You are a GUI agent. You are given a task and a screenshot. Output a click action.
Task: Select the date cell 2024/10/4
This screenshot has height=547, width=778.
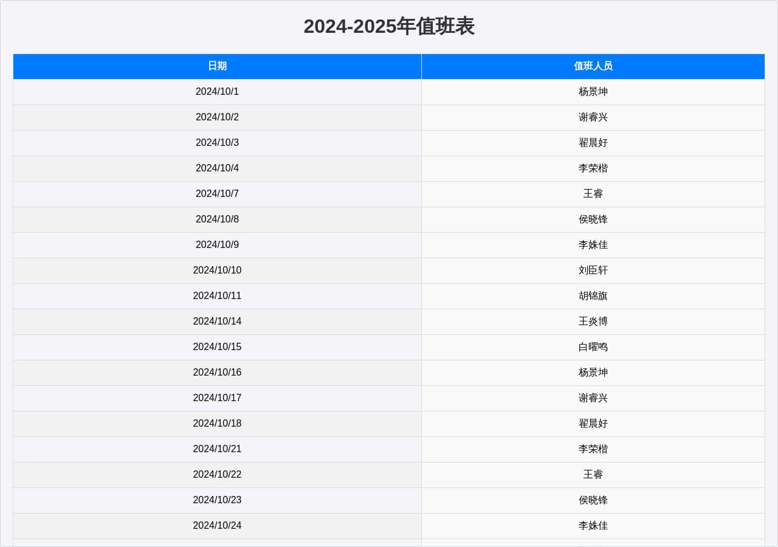[x=217, y=168]
